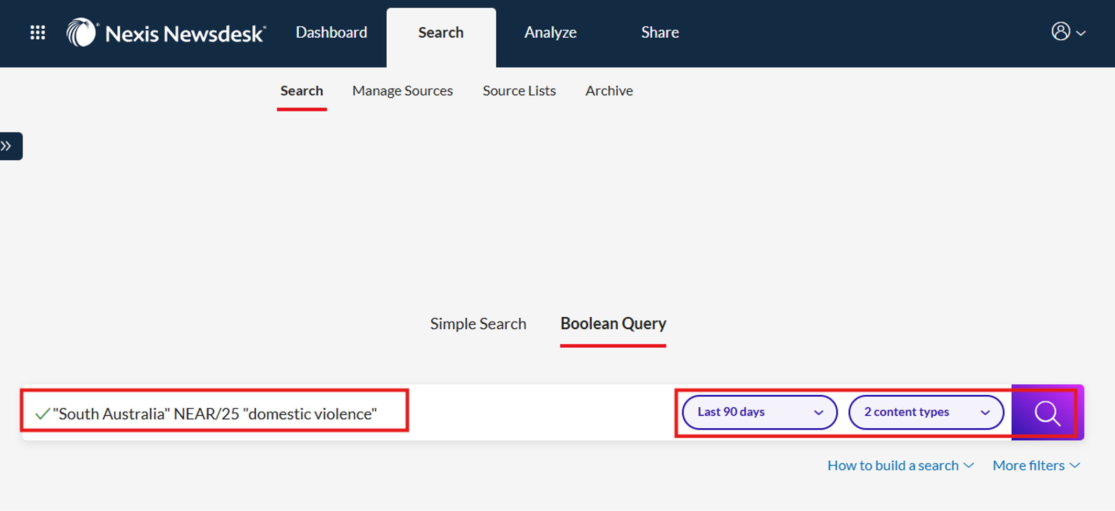Screen dimensions: 1115x511
Task: Go to the Archive sub-tab
Action: click(x=609, y=91)
